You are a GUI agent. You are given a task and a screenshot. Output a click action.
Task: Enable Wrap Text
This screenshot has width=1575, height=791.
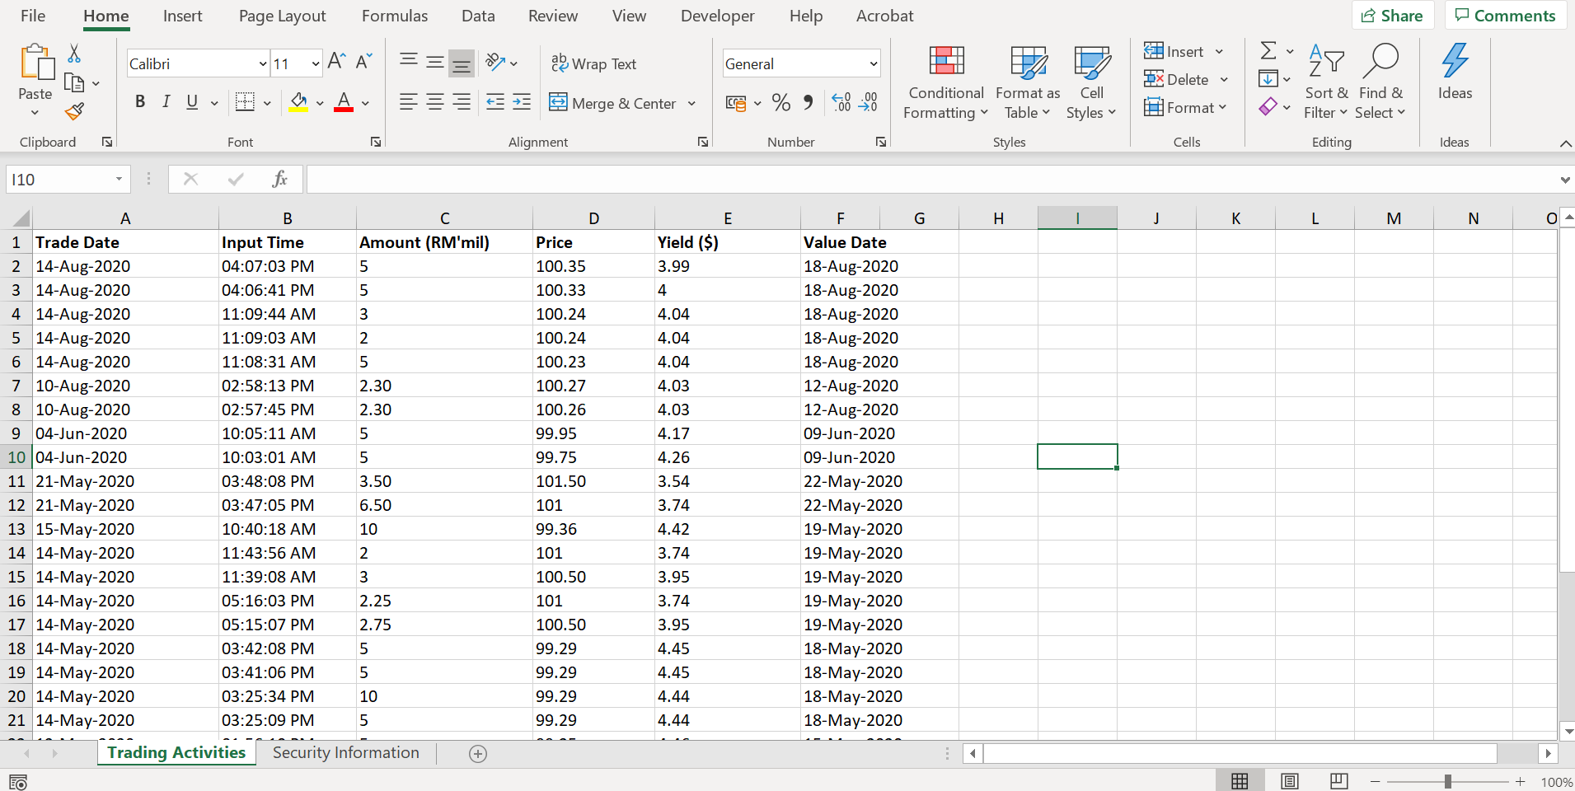594,63
